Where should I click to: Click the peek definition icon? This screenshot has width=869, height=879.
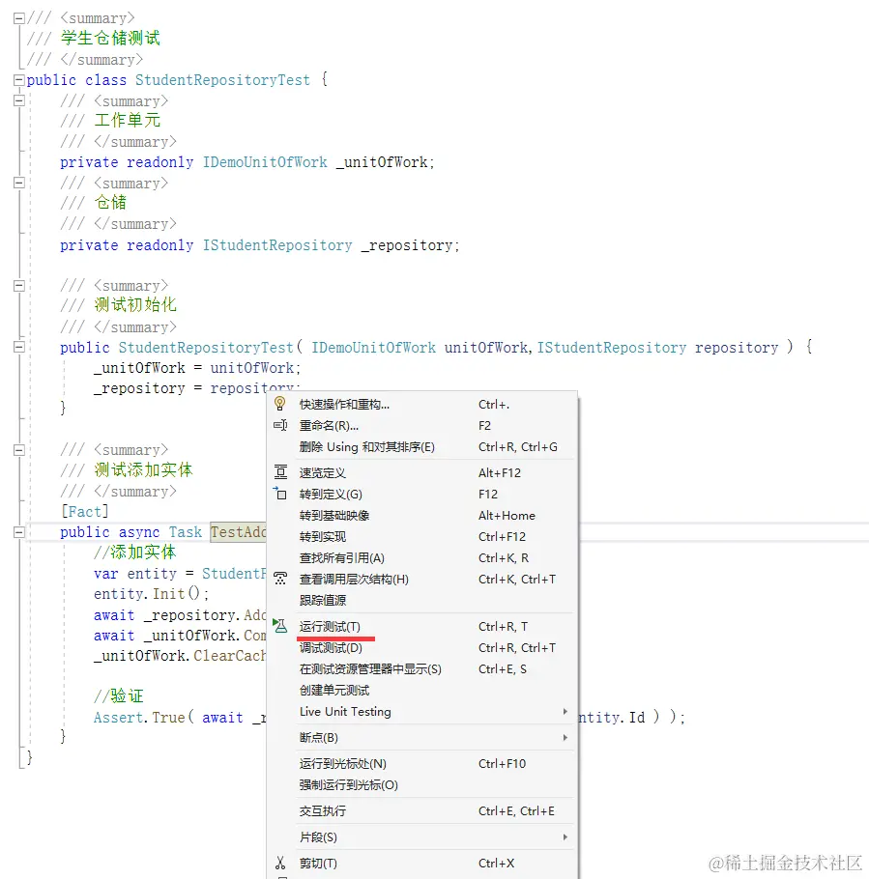(x=280, y=472)
